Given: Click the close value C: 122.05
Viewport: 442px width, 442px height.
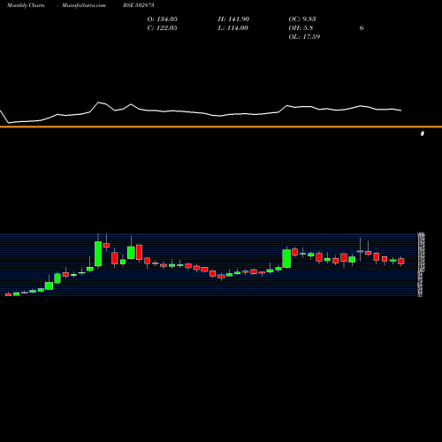Looking at the screenshot, I should coord(162,28).
